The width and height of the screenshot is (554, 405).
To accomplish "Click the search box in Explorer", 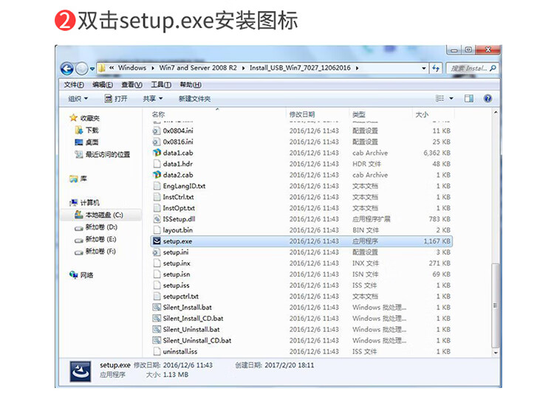I will point(469,68).
